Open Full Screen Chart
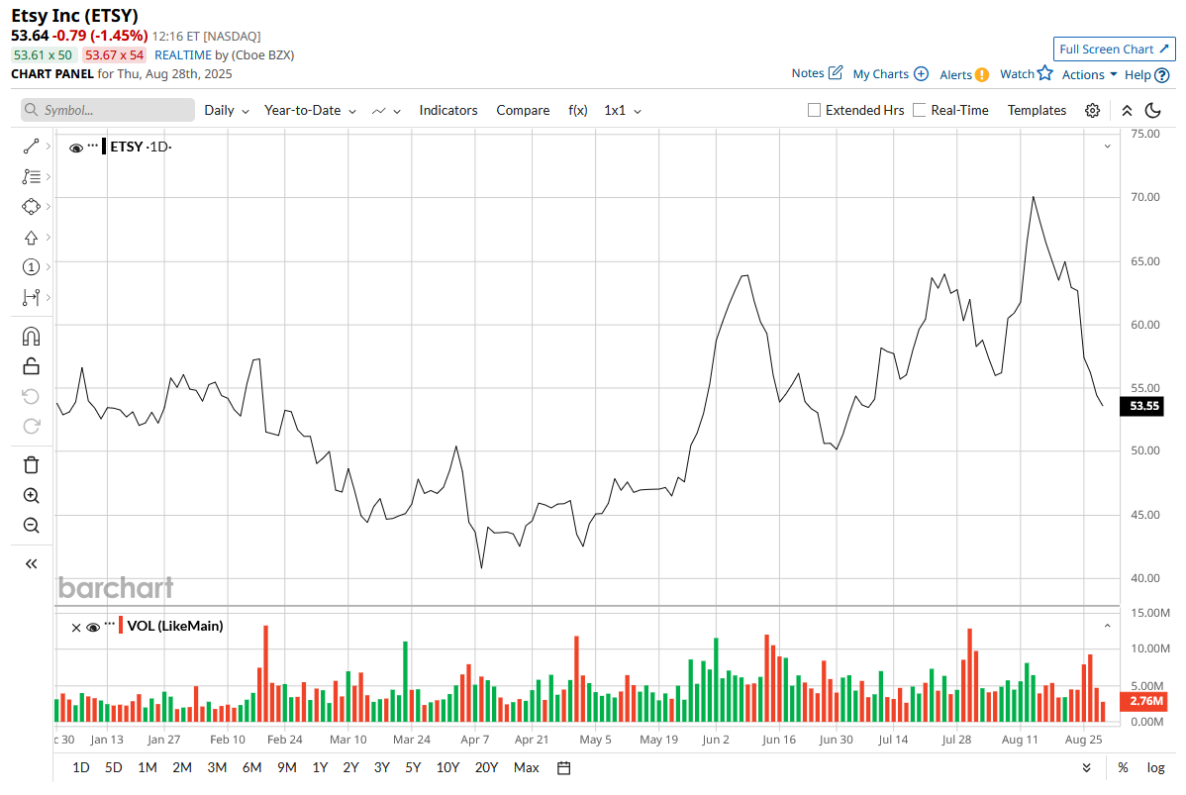1186x795 pixels. click(x=1114, y=50)
